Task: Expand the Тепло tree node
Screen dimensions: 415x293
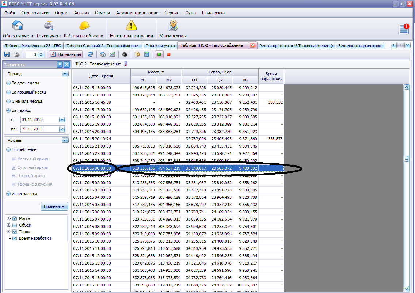Action: pos(8,232)
